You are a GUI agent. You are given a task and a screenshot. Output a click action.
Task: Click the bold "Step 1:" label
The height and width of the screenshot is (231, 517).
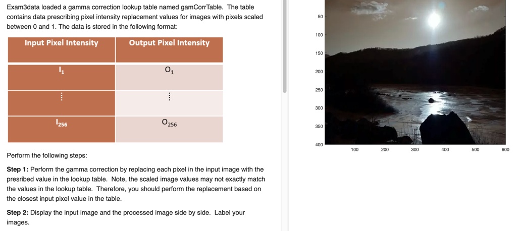18,169
